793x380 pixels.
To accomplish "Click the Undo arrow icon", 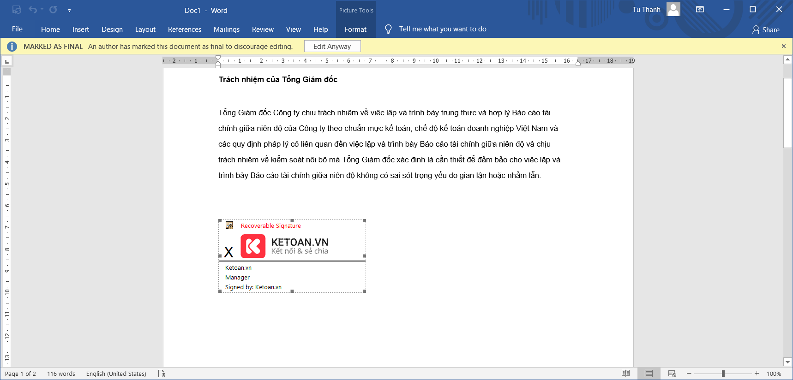I will tap(32, 10).
